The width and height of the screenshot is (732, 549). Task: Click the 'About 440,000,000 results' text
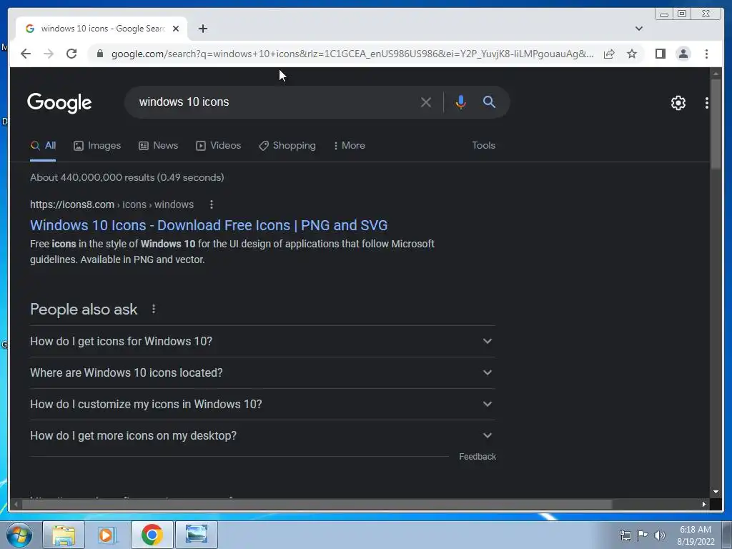[x=127, y=177]
